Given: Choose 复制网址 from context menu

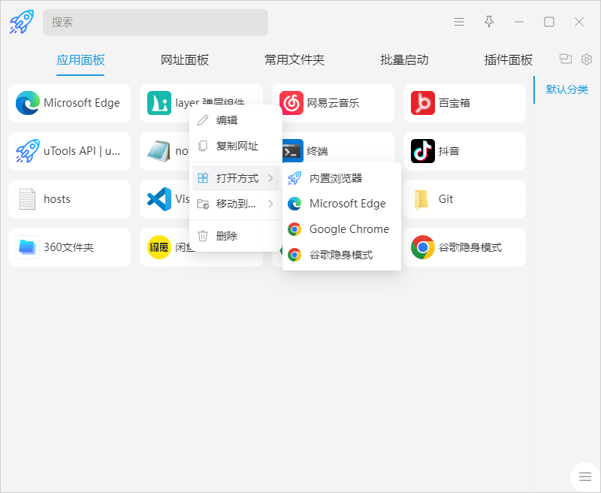Looking at the screenshot, I should click(x=235, y=146).
